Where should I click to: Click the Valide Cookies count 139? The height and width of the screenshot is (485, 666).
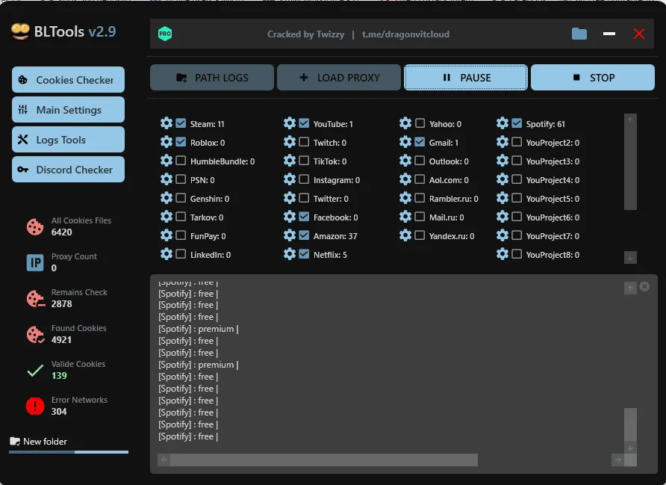[59, 375]
